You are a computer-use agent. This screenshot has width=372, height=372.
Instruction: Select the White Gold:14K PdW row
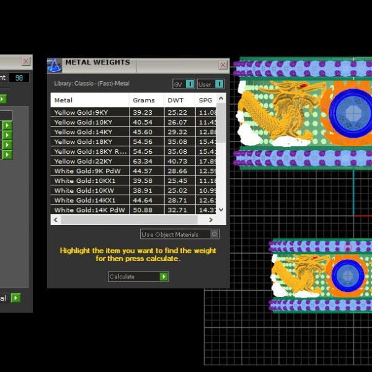133,210
